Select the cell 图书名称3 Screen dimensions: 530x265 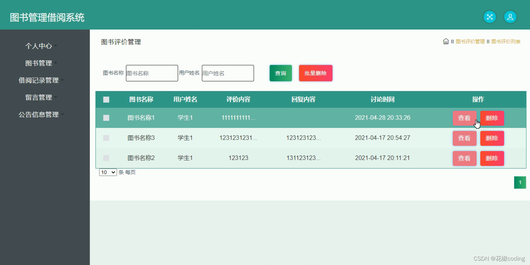click(141, 138)
